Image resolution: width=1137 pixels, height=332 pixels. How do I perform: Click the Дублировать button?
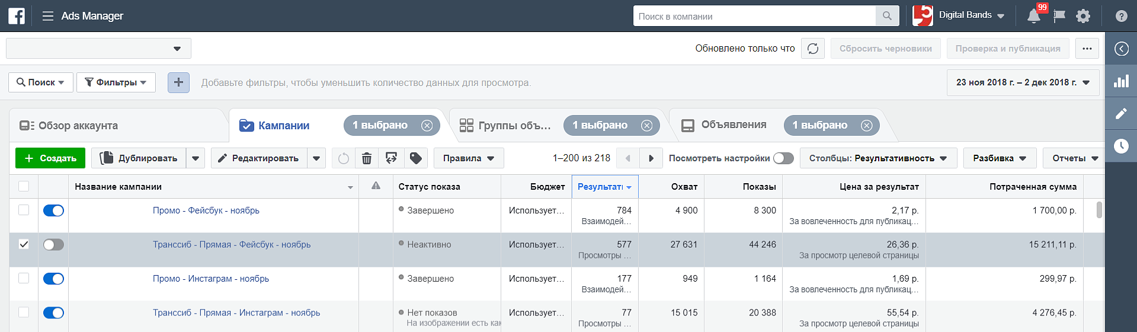point(139,158)
